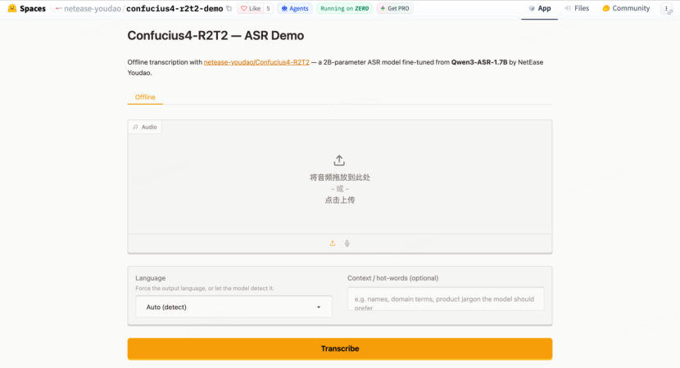The image size is (680, 368).
Task: Open the Language Auto (detect) dropdown
Action: click(x=233, y=307)
